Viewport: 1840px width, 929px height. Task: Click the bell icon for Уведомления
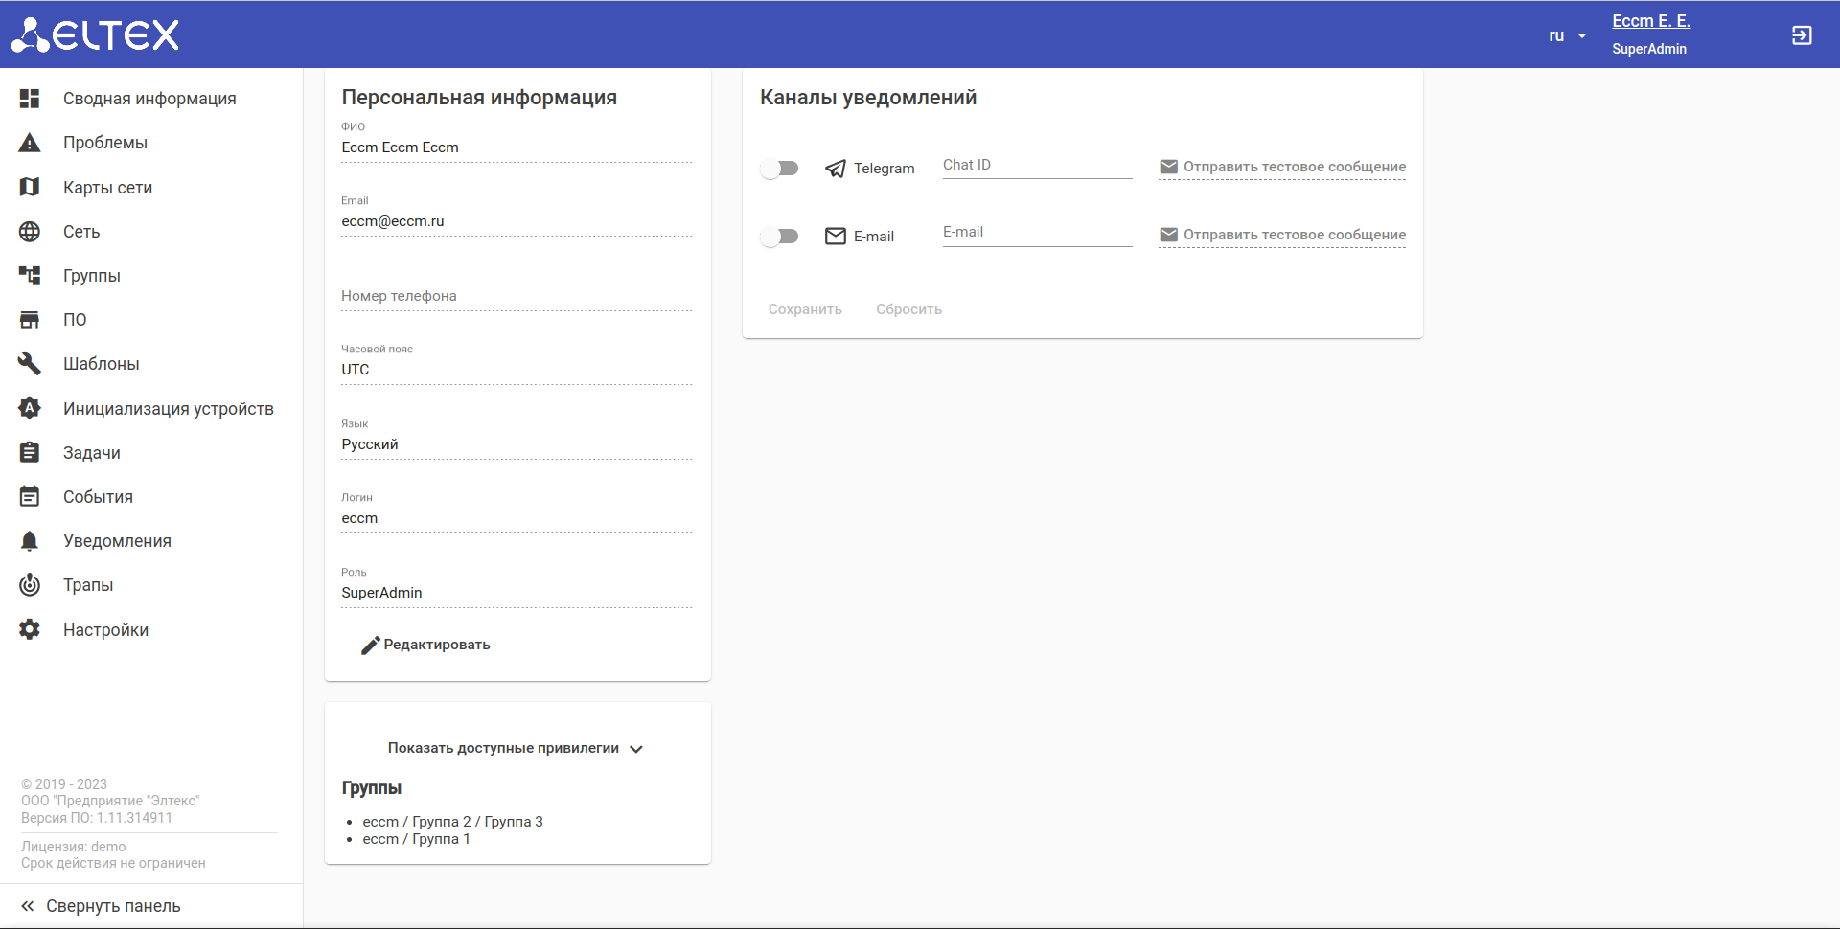coord(30,541)
